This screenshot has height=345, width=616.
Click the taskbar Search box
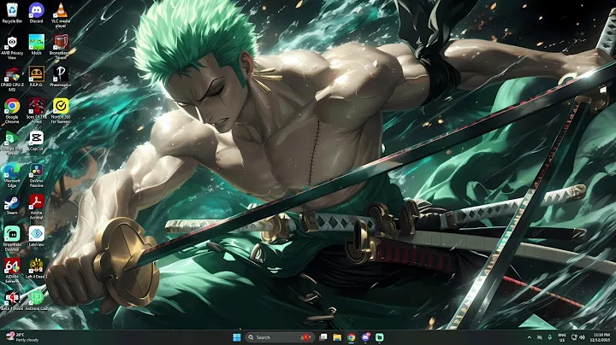tap(280, 337)
